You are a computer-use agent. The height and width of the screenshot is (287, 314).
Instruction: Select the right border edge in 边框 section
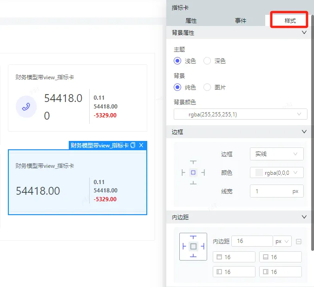[x=203, y=172]
